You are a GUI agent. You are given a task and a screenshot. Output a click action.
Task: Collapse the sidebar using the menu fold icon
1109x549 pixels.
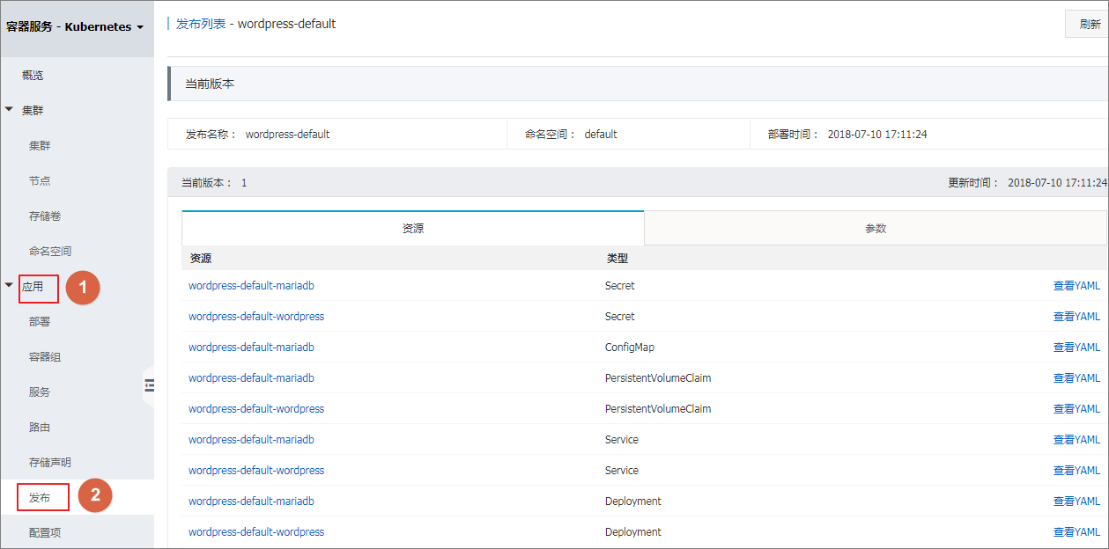pos(149,384)
